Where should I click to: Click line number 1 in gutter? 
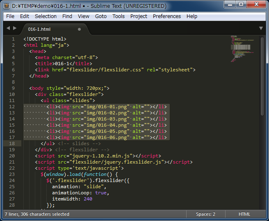(x=13, y=39)
